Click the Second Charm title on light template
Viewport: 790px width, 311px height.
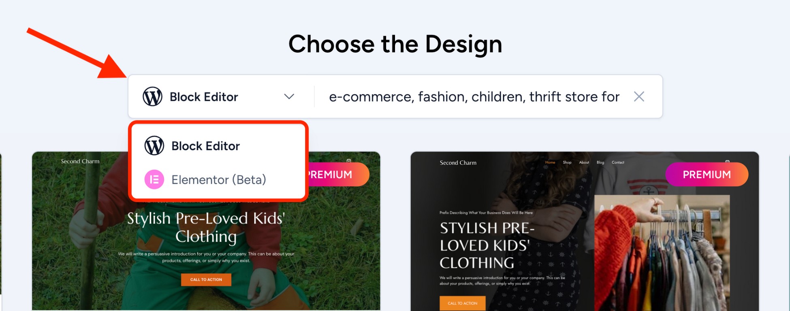click(x=79, y=161)
